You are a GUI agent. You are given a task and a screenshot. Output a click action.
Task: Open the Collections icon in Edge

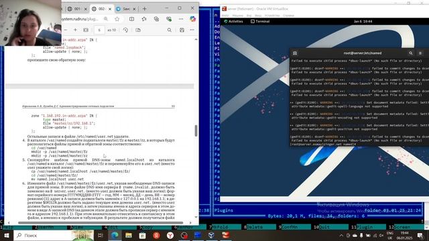point(156,19)
